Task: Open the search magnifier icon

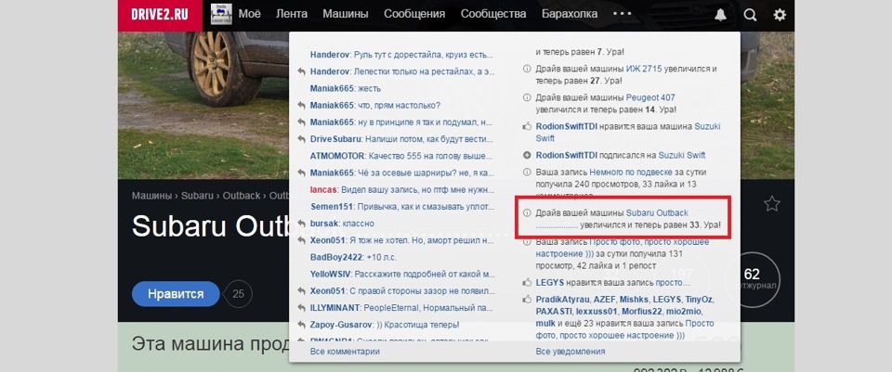Action: [x=751, y=15]
